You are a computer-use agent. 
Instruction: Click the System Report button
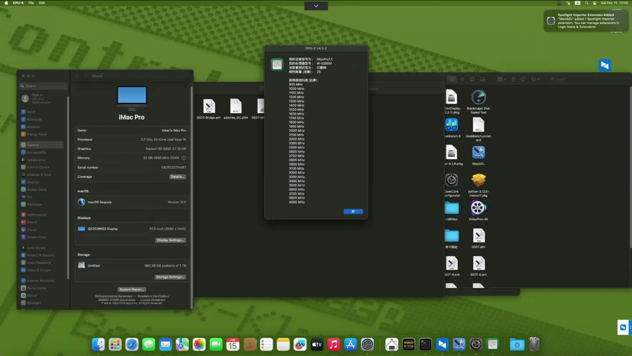(132, 289)
